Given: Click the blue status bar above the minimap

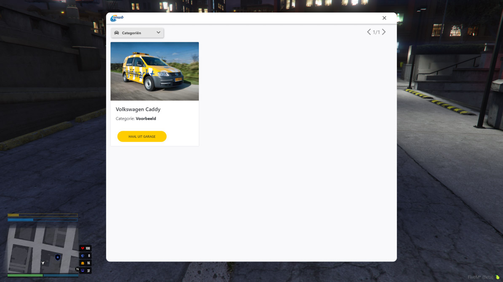Looking at the screenshot, I should 43,220.
